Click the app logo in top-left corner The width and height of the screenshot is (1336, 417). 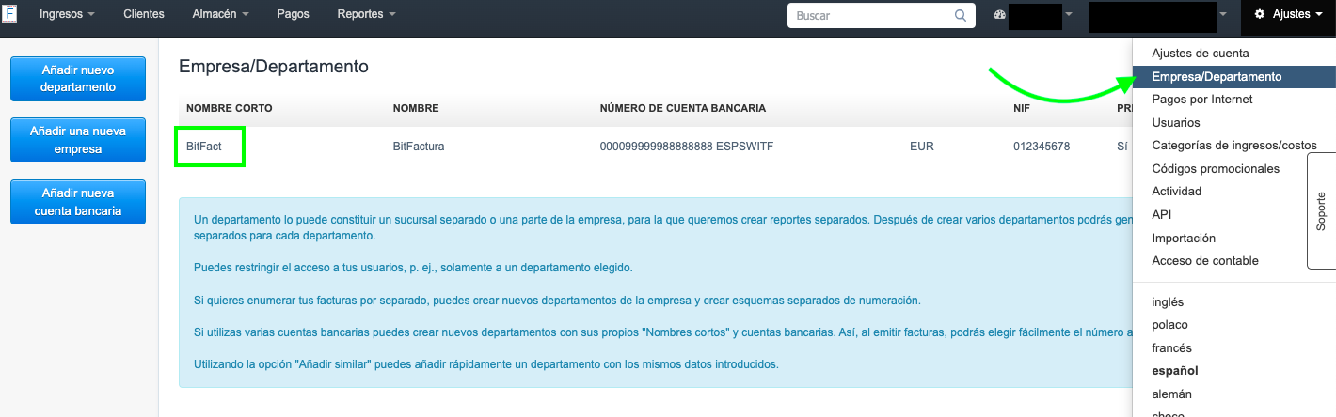tap(9, 14)
